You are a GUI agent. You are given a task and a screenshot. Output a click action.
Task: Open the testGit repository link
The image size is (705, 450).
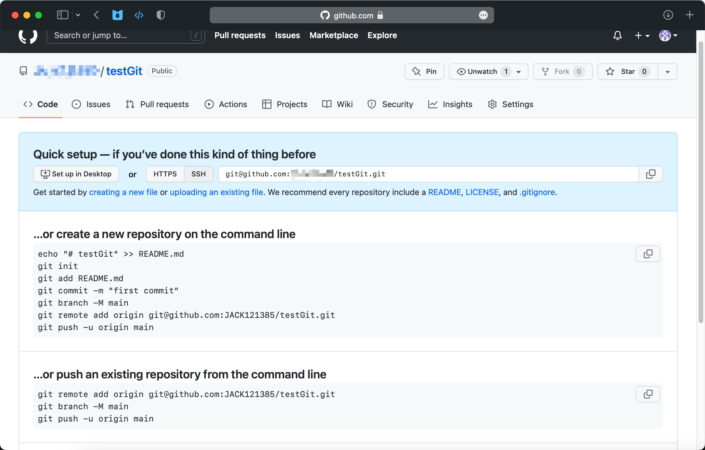[124, 71]
